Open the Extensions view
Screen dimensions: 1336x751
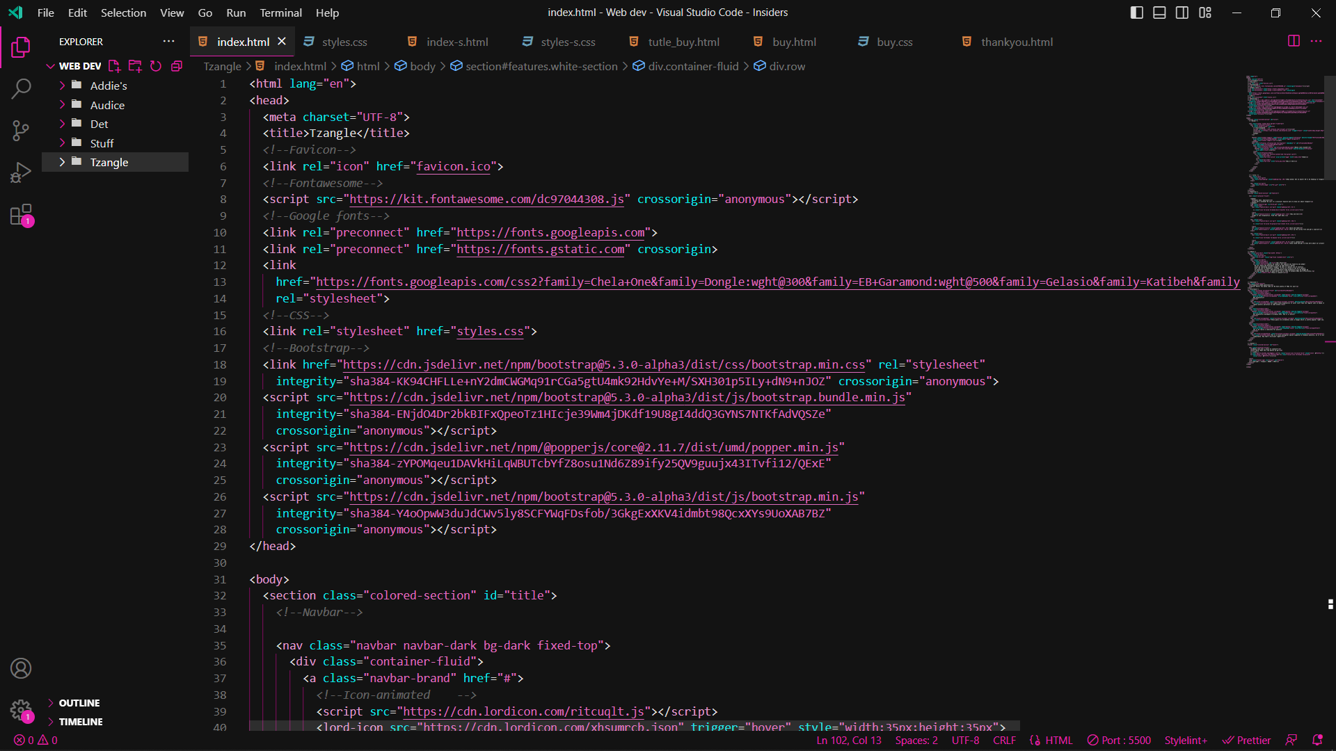[x=21, y=215]
